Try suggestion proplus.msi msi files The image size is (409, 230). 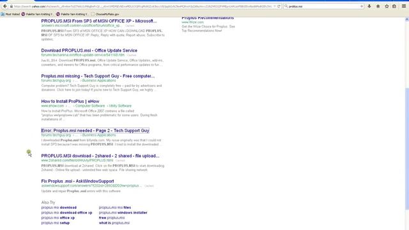115,208
